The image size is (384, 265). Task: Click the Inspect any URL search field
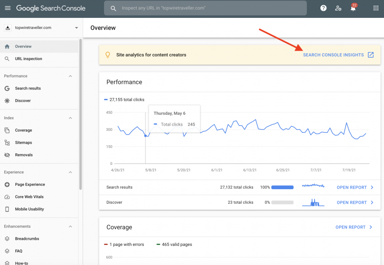205,8
